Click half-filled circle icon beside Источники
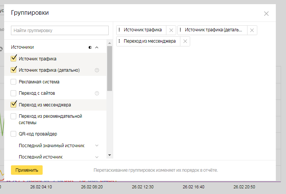 (x=90, y=48)
